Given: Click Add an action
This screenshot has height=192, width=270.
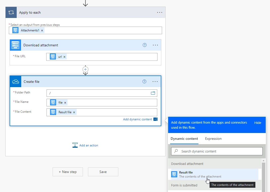Looking at the screenshot, I should point(85,145).
